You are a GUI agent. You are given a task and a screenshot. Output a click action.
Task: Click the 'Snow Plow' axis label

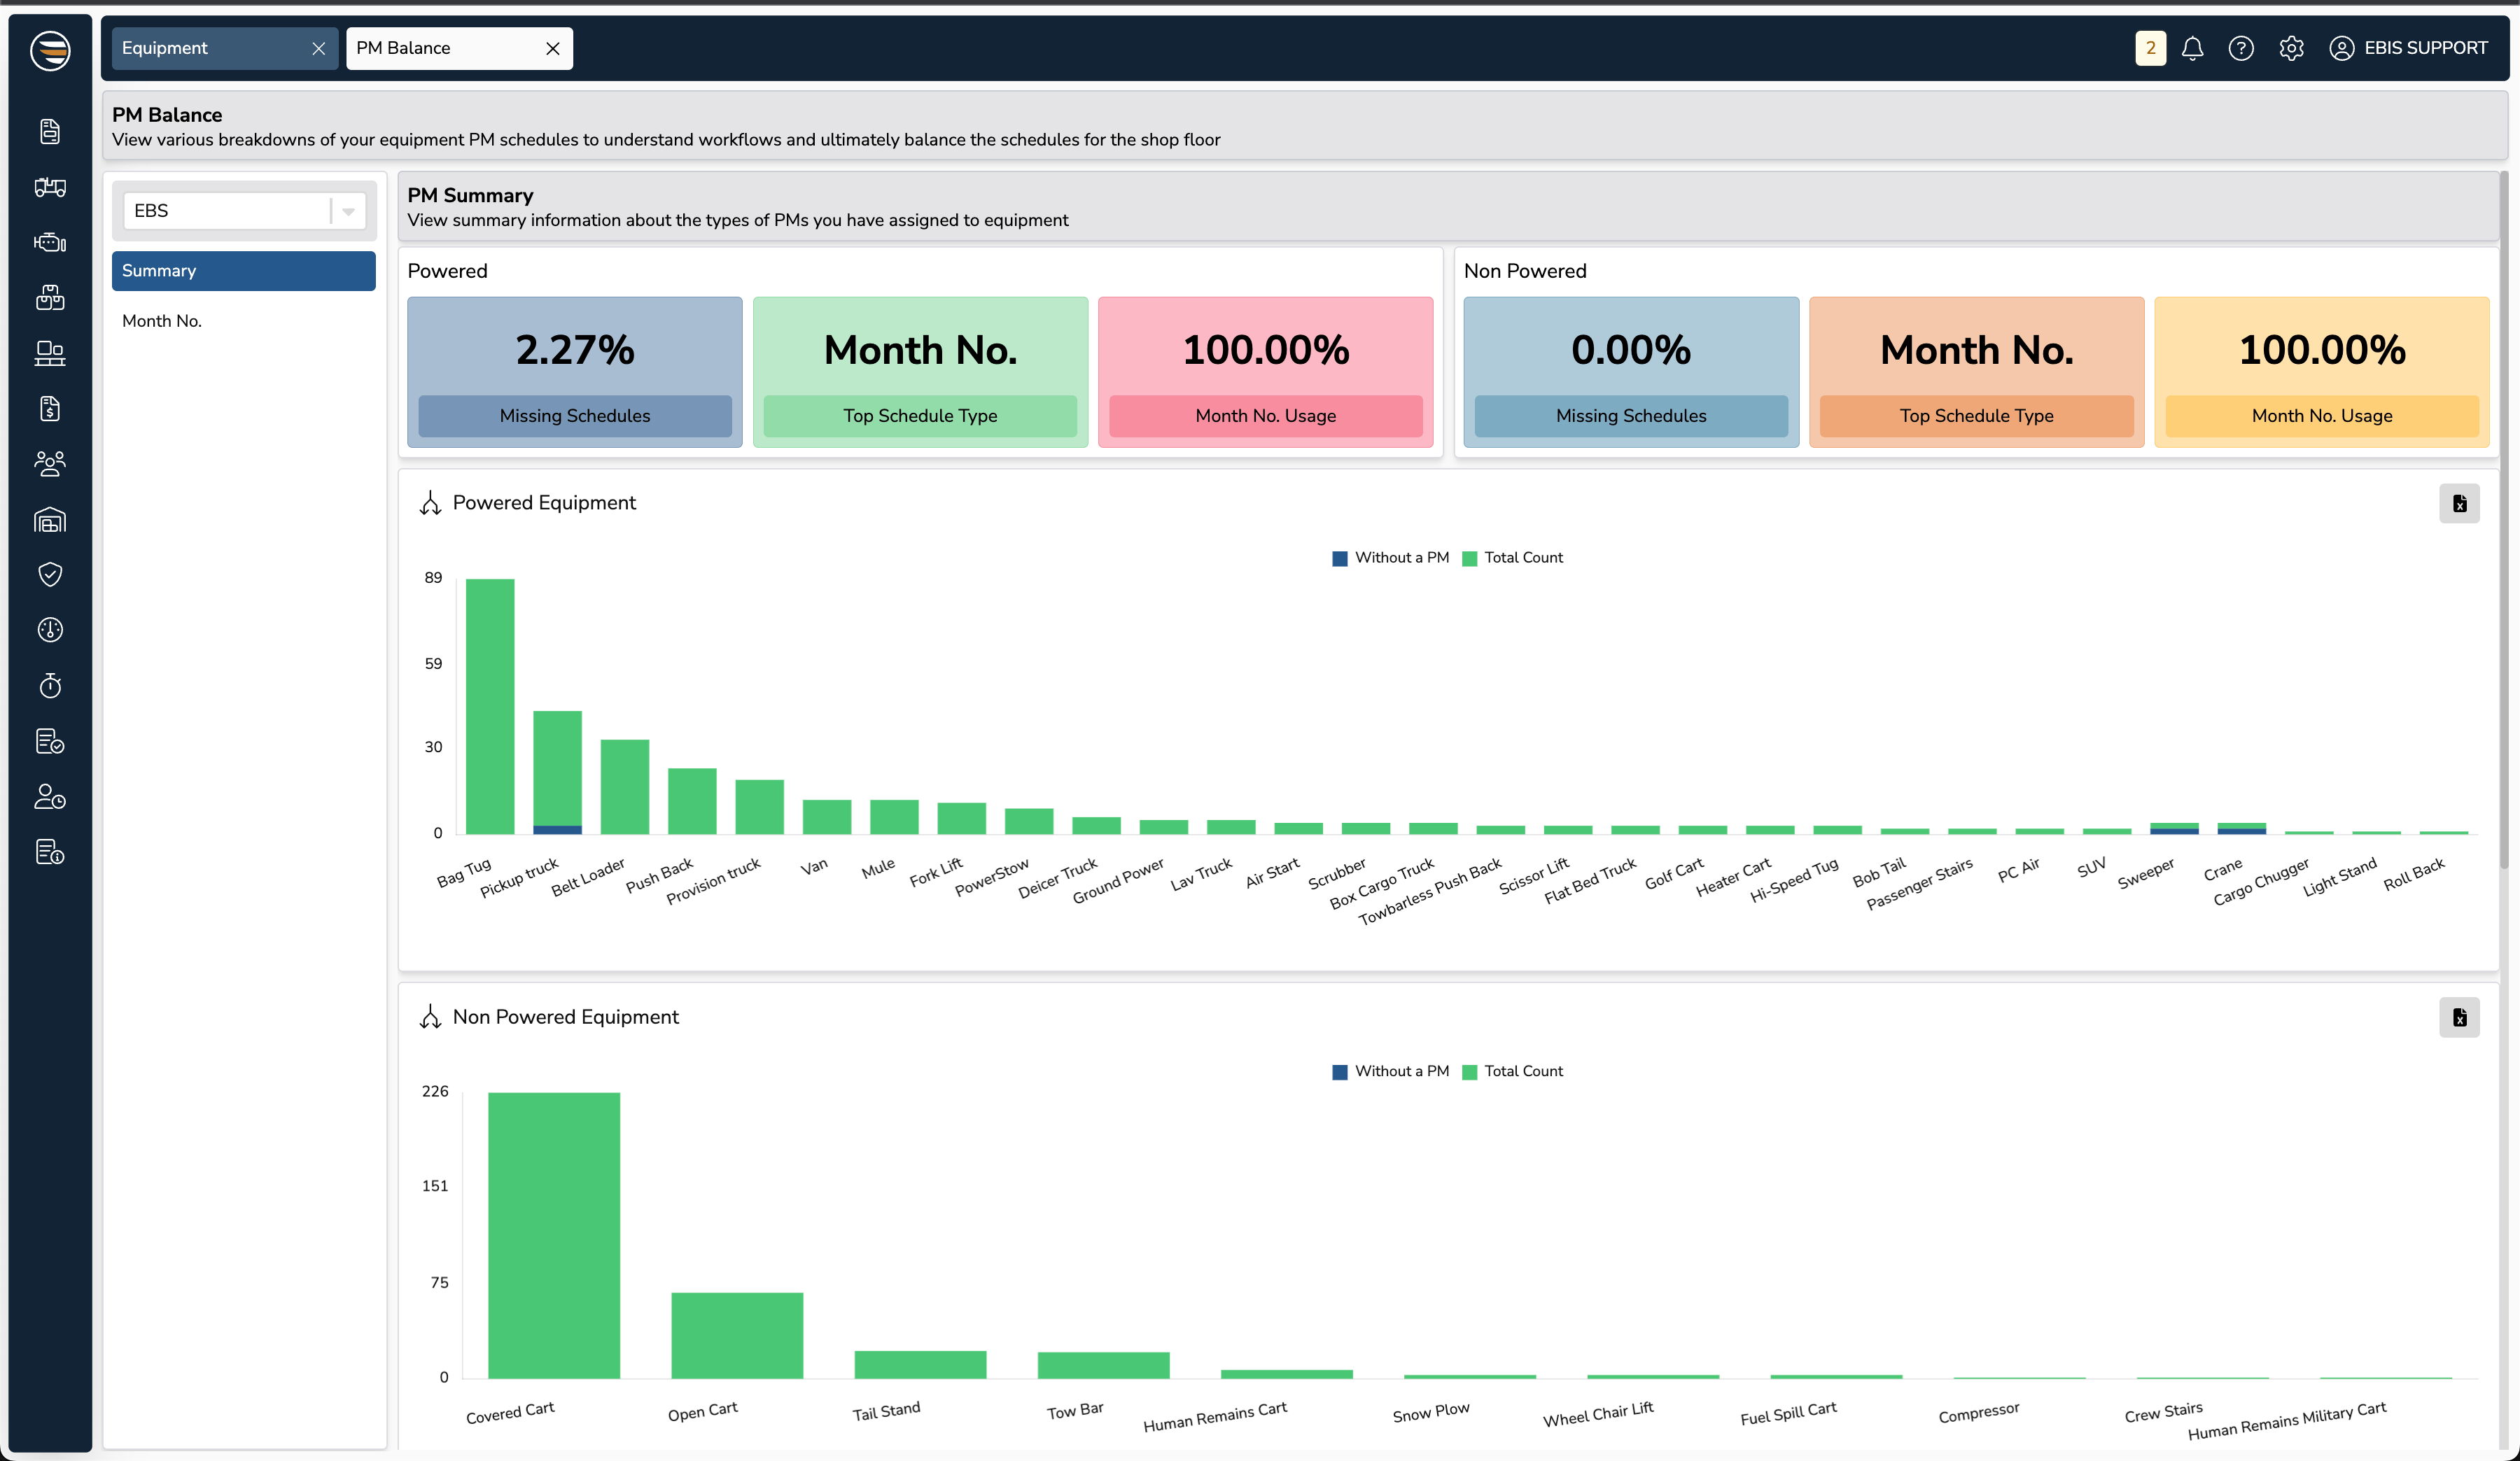click(1431, 1411)
